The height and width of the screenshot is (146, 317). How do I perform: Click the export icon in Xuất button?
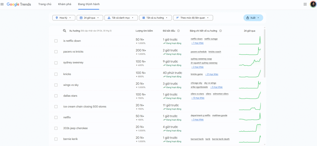click(x=247, y=18)
